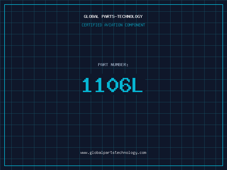227x170 pixels.
Task: Click the digit "6" in the part number
Action: (125, 85)
